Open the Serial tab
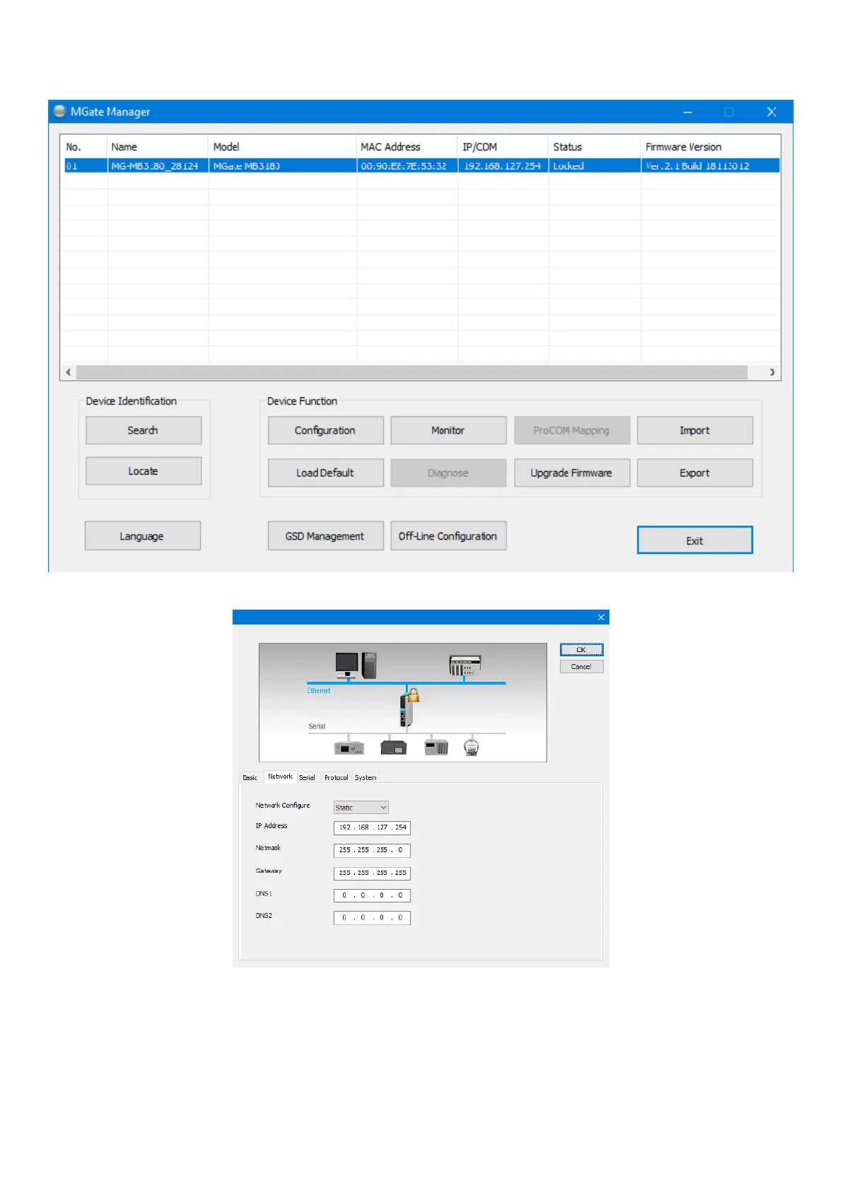This screenshot has width=842, height=1191. click(307, 777)
